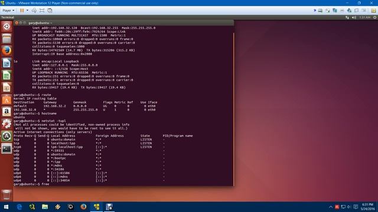
Task: Click 'inet addr:127.0.0.1' loopback line
Action: (65, 65)
